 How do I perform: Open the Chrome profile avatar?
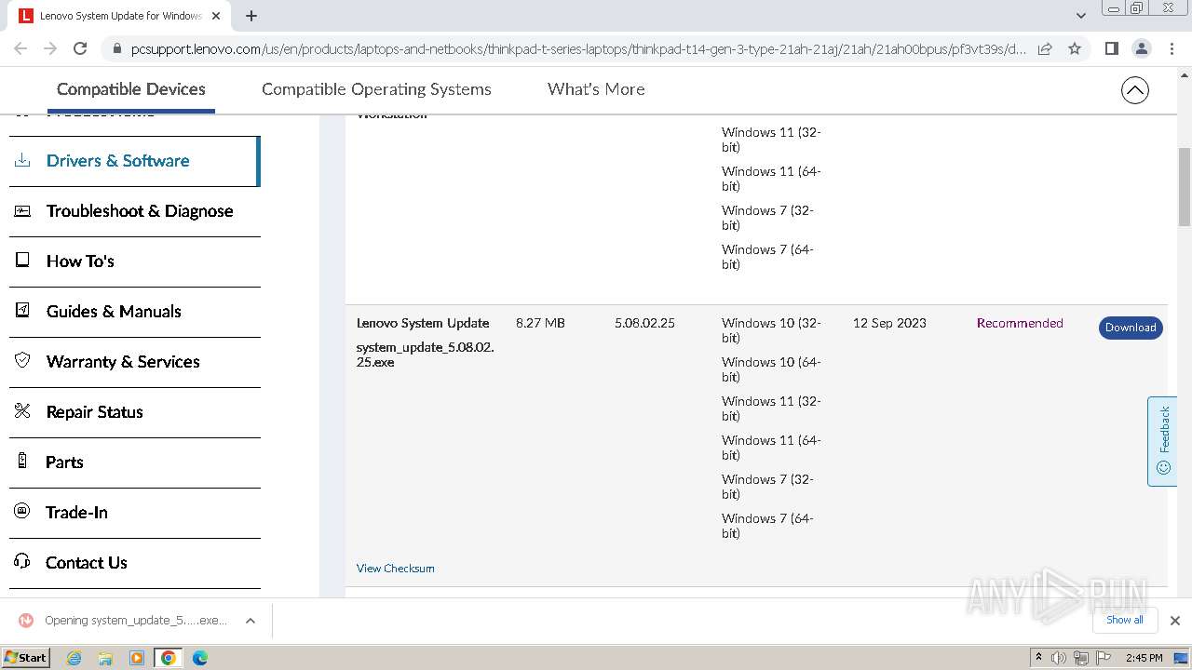1142,48
